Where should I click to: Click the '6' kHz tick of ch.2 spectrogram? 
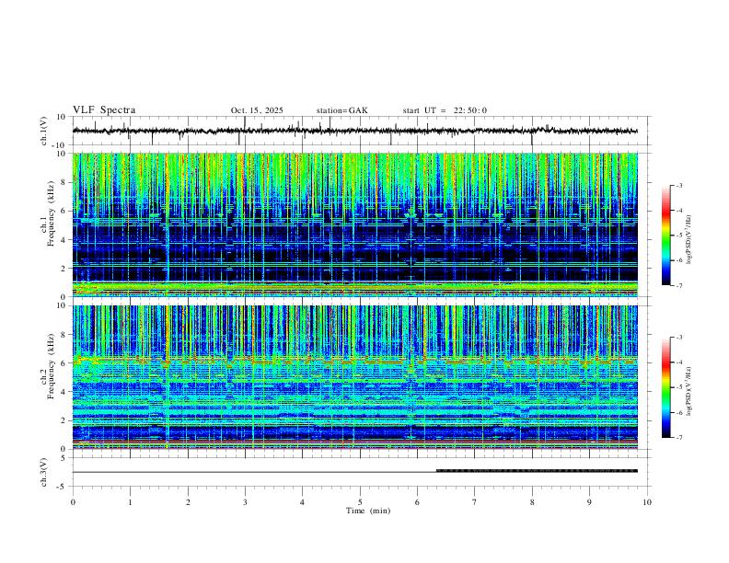click(x=64, y=362)
